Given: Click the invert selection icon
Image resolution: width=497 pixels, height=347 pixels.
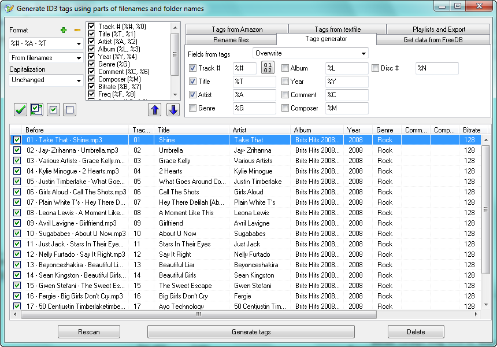Looking at the screenshot, I should [x=37, y=110].
